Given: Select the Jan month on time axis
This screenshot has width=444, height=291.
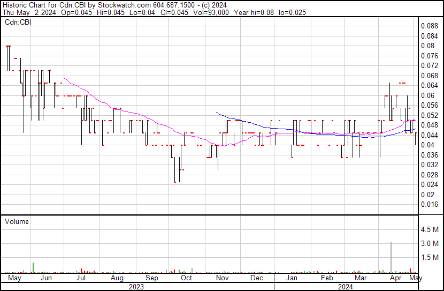Looking at the screenshot, I should point(292,278).
